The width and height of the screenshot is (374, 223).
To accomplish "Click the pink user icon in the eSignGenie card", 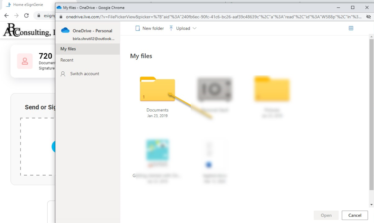I will coord(25,61).
